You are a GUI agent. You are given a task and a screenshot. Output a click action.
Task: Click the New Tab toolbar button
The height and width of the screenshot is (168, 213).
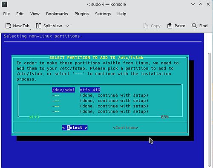[17, 26]
